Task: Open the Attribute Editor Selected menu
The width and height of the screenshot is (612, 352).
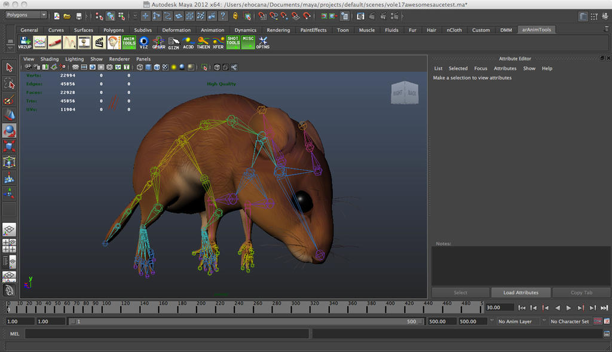Action: (458, 68)
